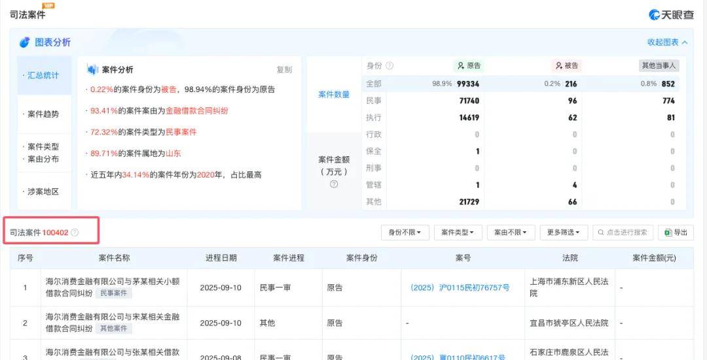
Task: Click 民事 plaintiff count 71740
Action: 469,101
